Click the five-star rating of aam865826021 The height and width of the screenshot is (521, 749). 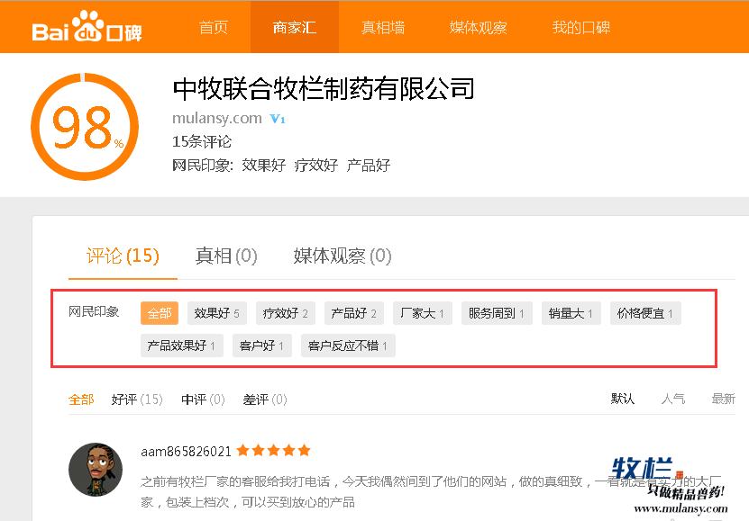pos(274,451)
